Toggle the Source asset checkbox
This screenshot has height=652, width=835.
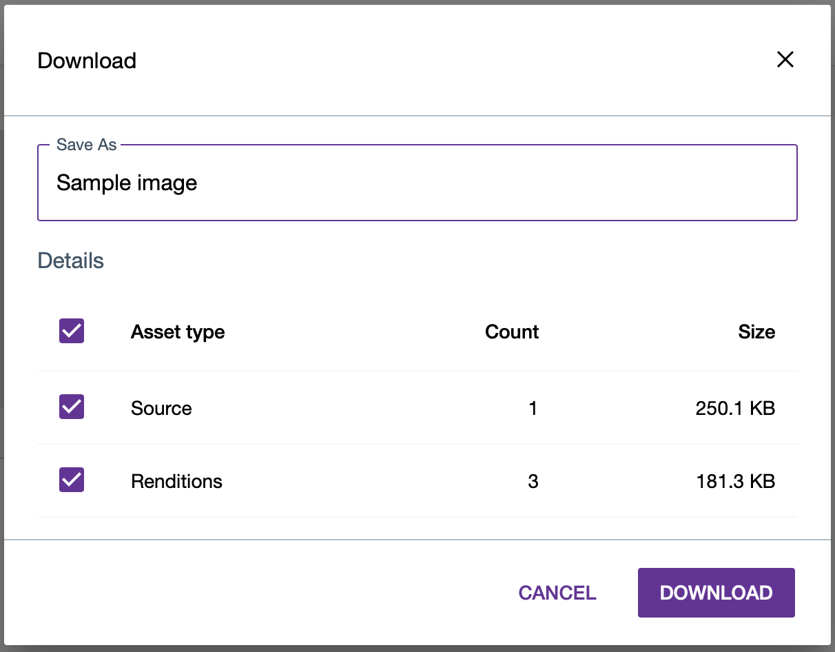tap(71, 407)
